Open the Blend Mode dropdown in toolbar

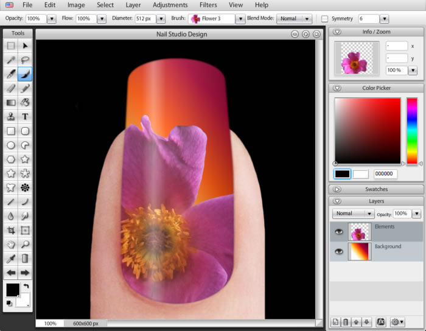pos(294,19)
